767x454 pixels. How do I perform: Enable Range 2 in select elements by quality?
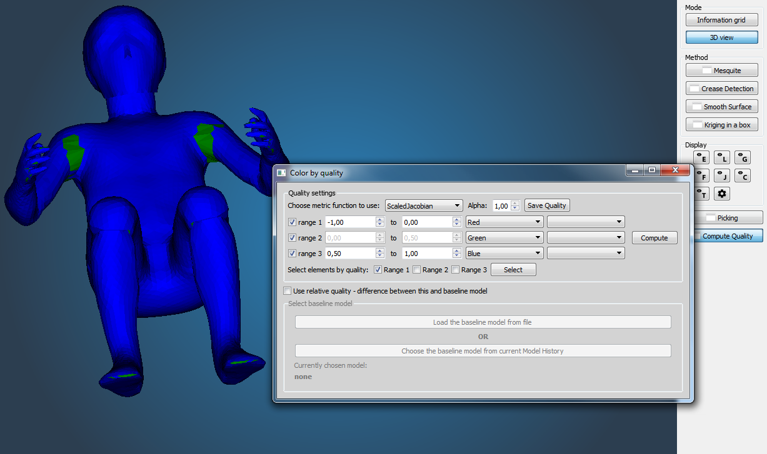click(x=416, y=270)
